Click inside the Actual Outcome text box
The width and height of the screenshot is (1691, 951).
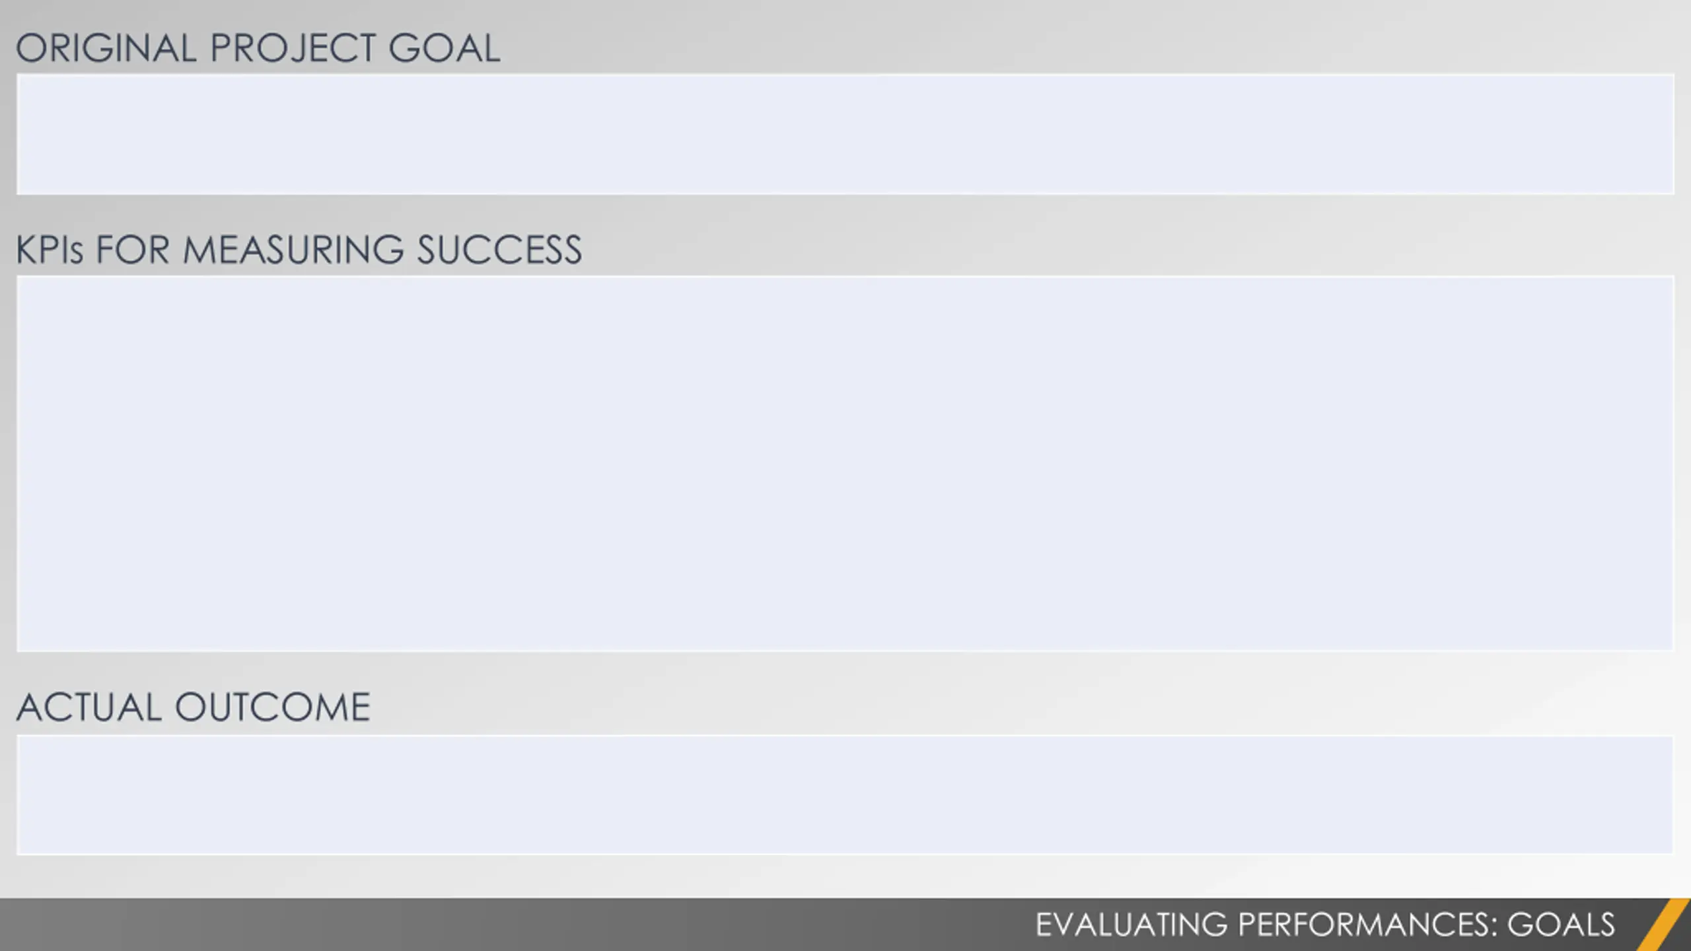[x=845, y=795]
